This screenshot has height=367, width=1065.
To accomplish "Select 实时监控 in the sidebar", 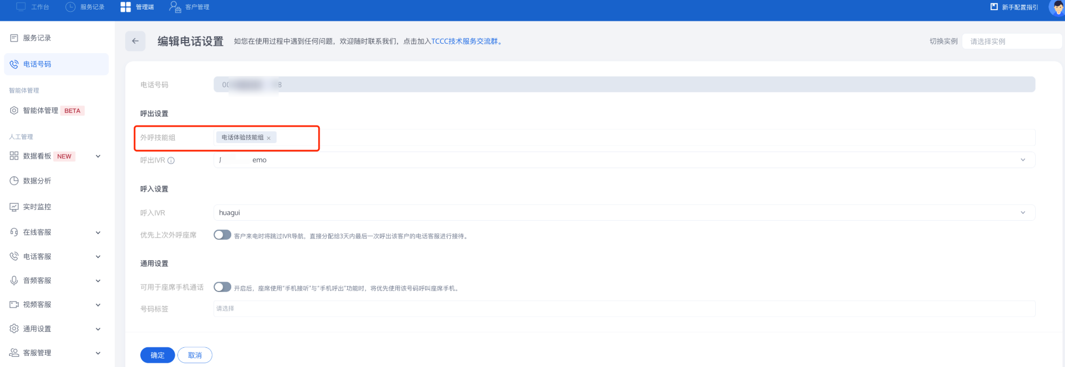I will pyautogui.click(x=56, y=207).
